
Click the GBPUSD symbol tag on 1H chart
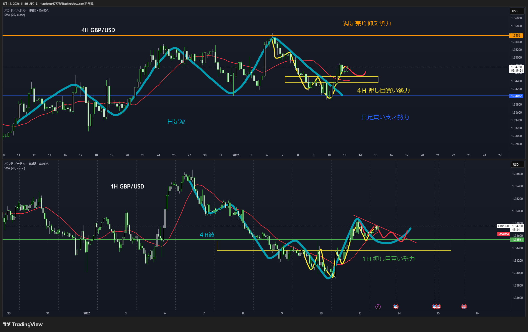tap(503, 226)
